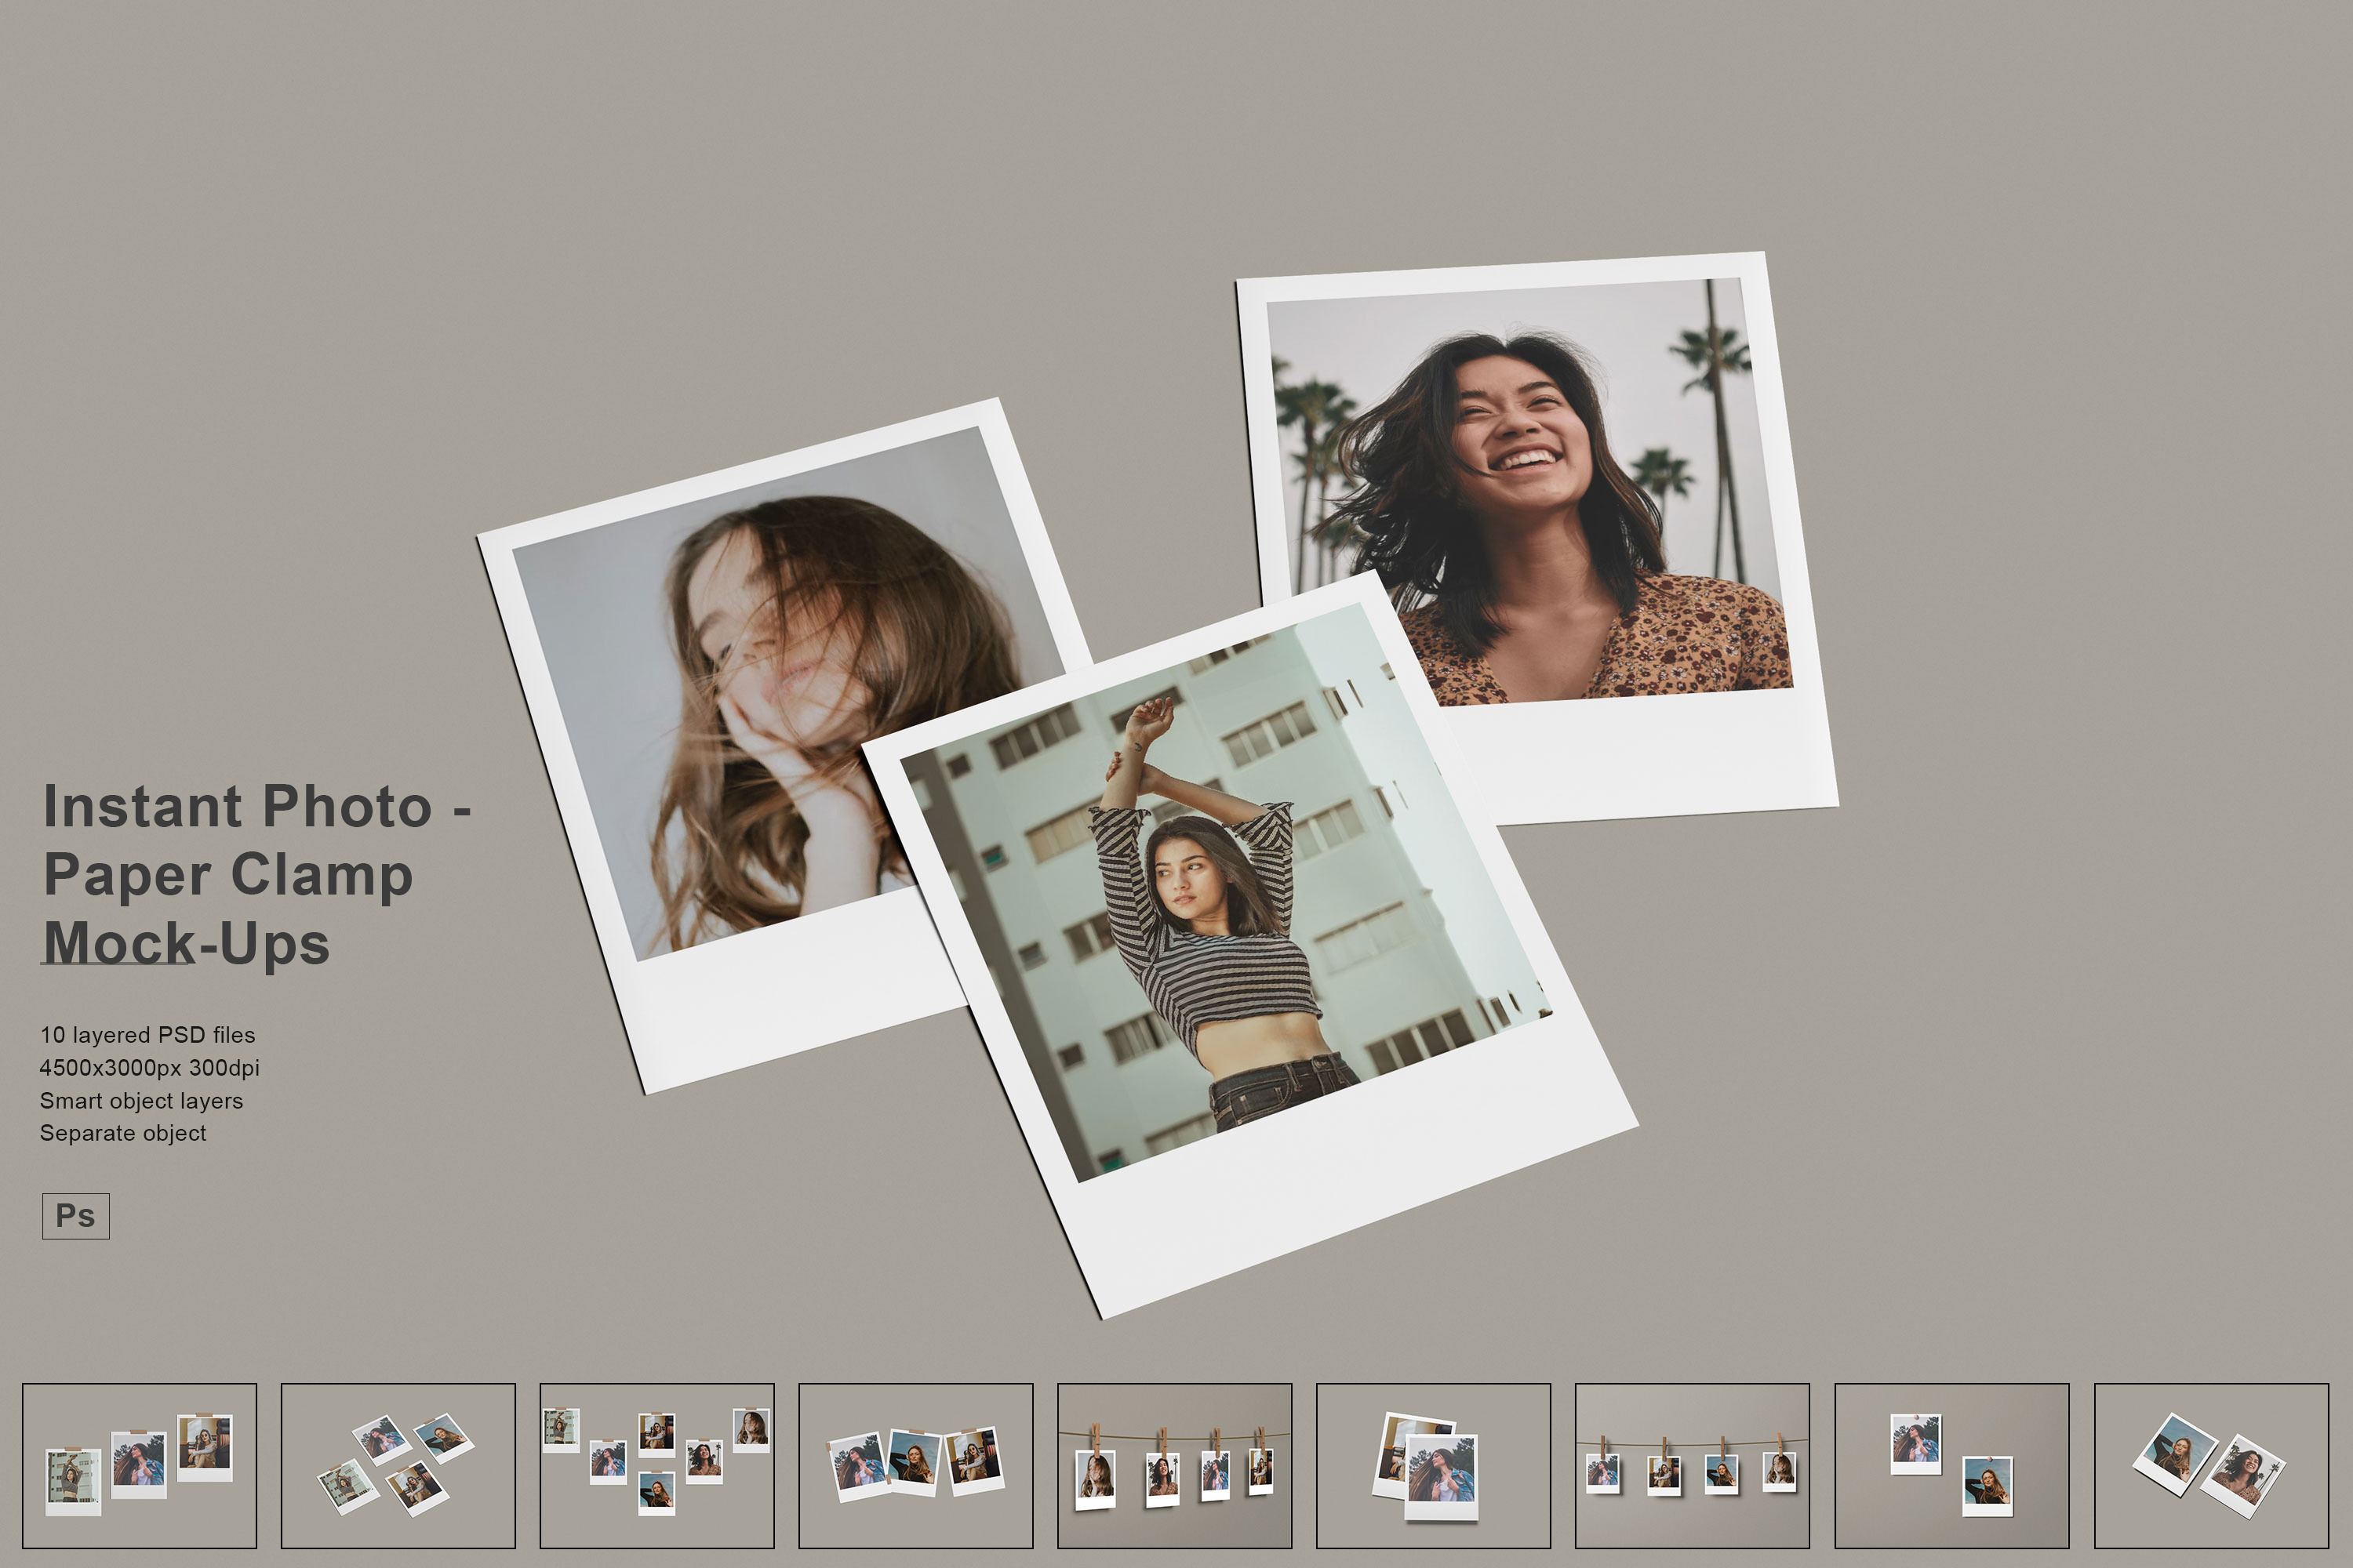This screenshot has height=1568, width=2353.
Task: Open last thumbnail with two tilted photos
Action: [x=2211, y=1465]
